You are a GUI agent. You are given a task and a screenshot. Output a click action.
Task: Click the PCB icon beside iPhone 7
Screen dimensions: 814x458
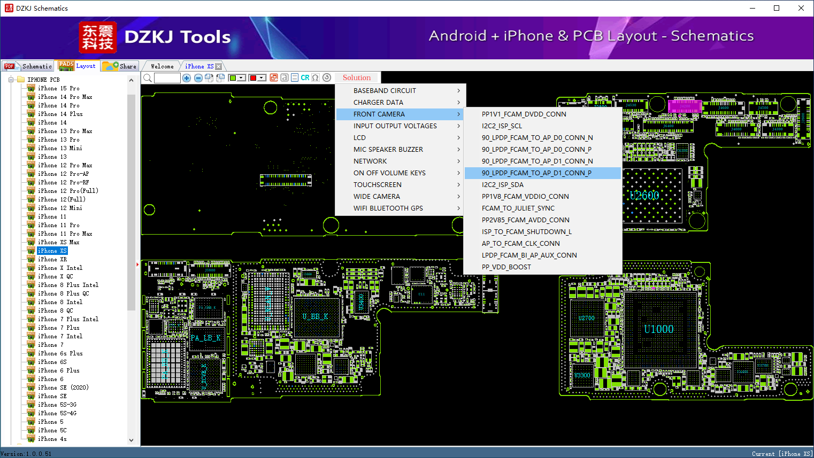point(31,345)
